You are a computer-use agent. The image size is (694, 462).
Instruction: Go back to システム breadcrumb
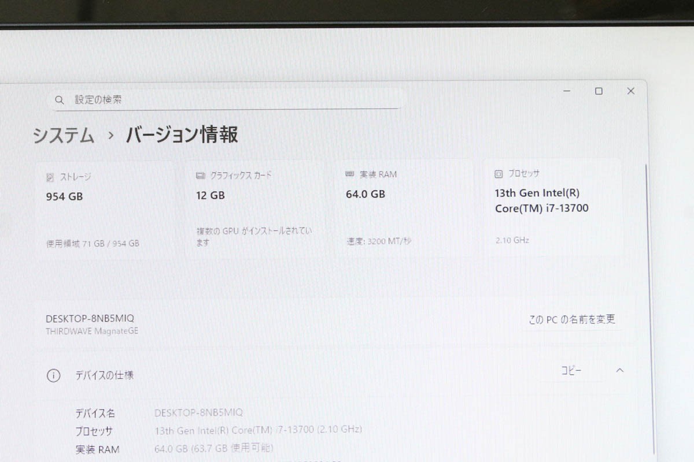(x=64, y=136)
